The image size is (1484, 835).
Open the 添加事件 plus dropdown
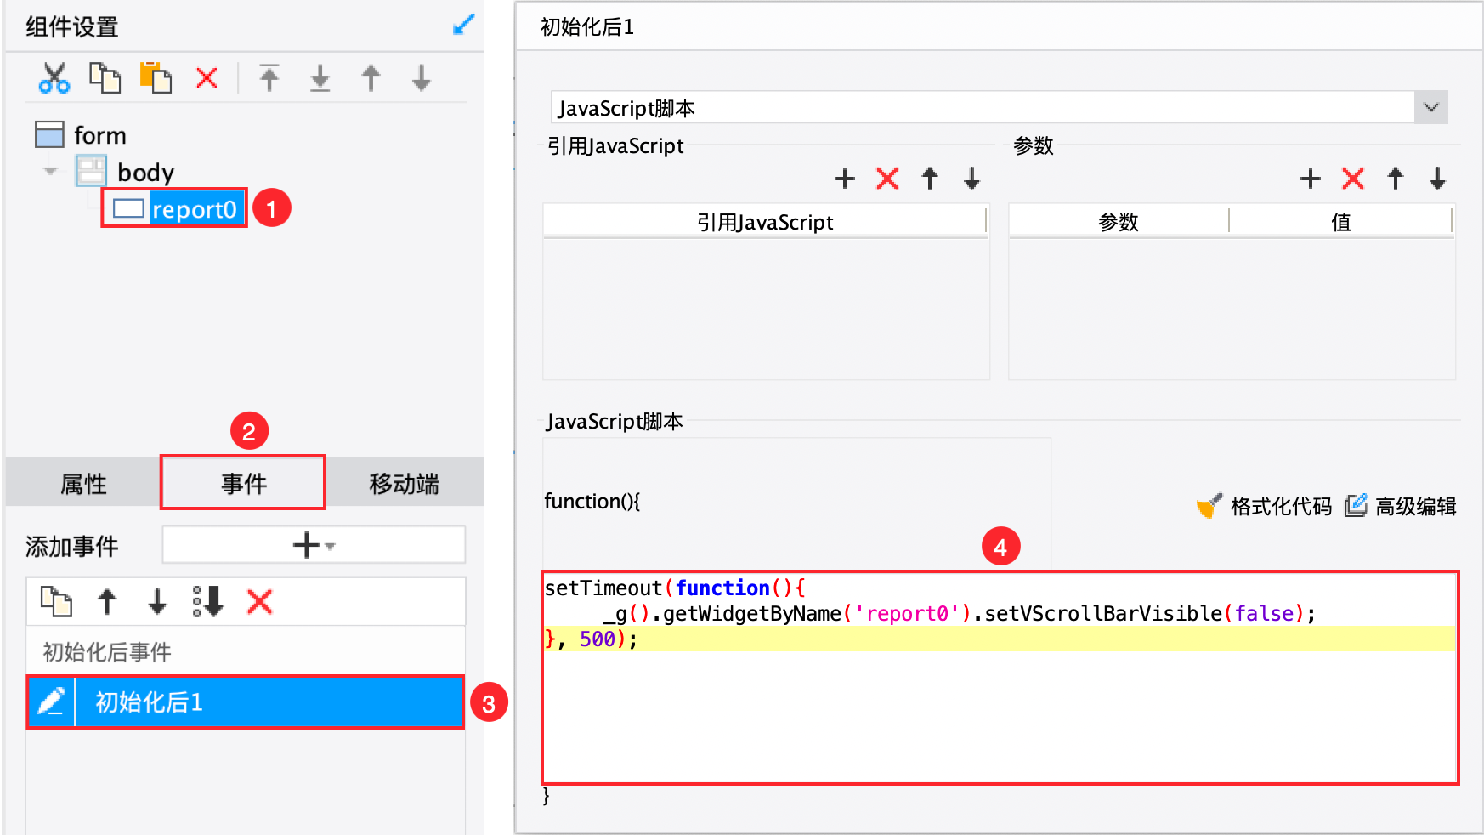(314, 545)
